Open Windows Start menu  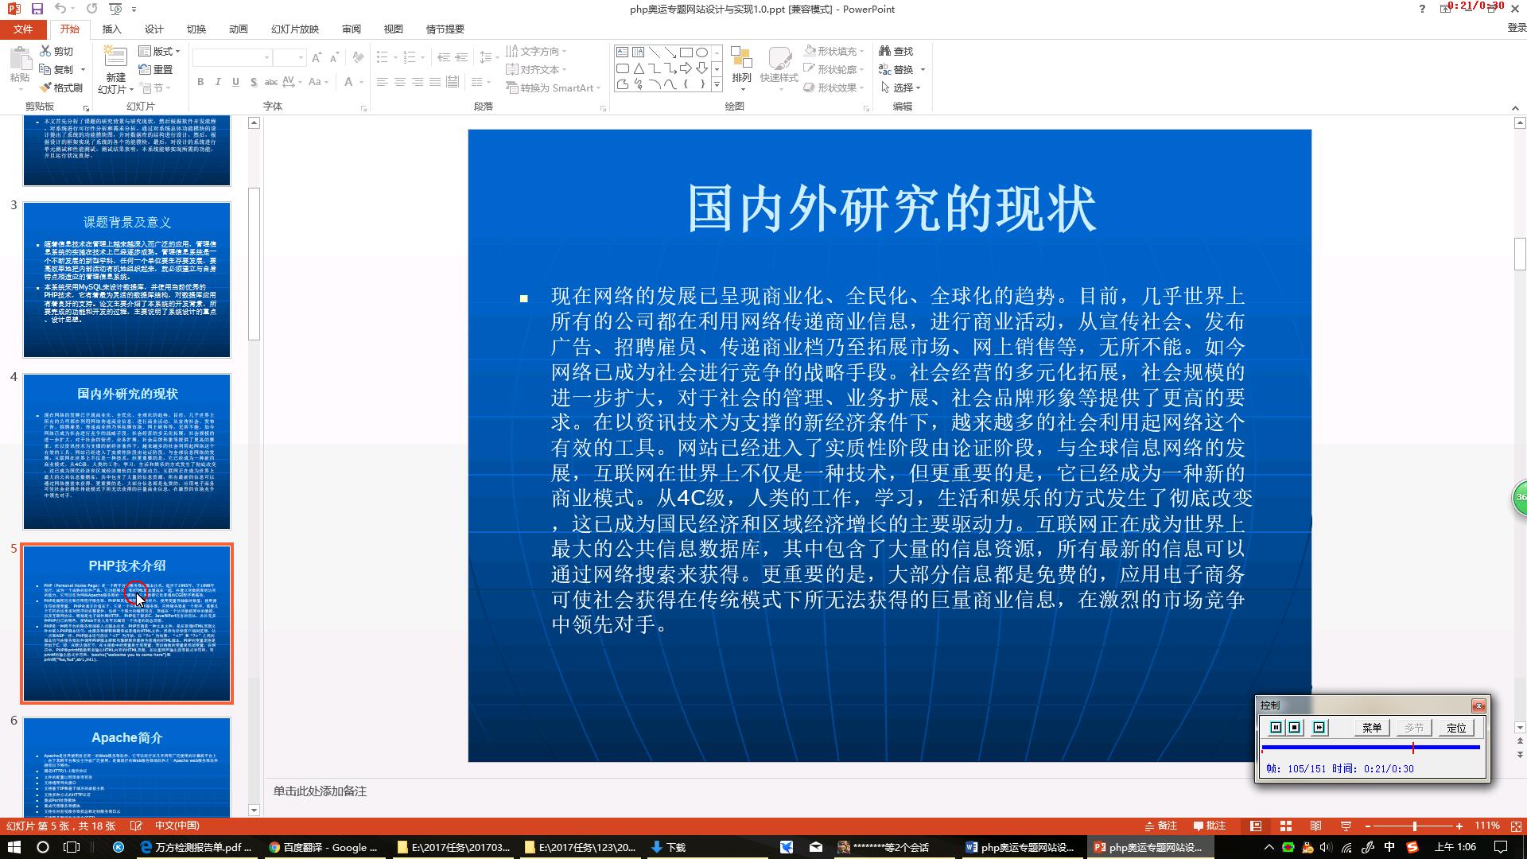(14, 847)
